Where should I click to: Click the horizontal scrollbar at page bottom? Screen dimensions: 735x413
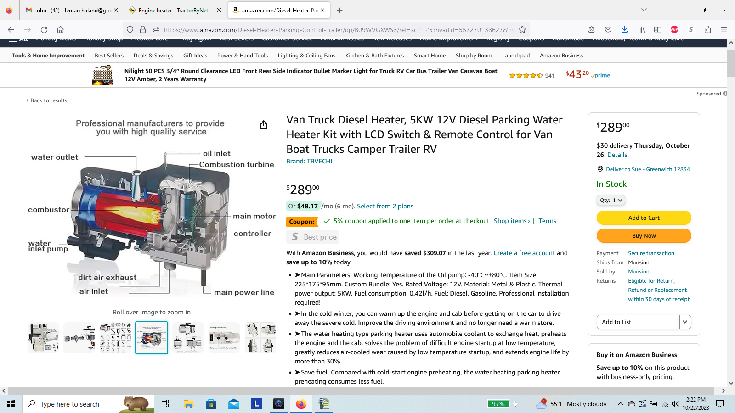[361, 391]
